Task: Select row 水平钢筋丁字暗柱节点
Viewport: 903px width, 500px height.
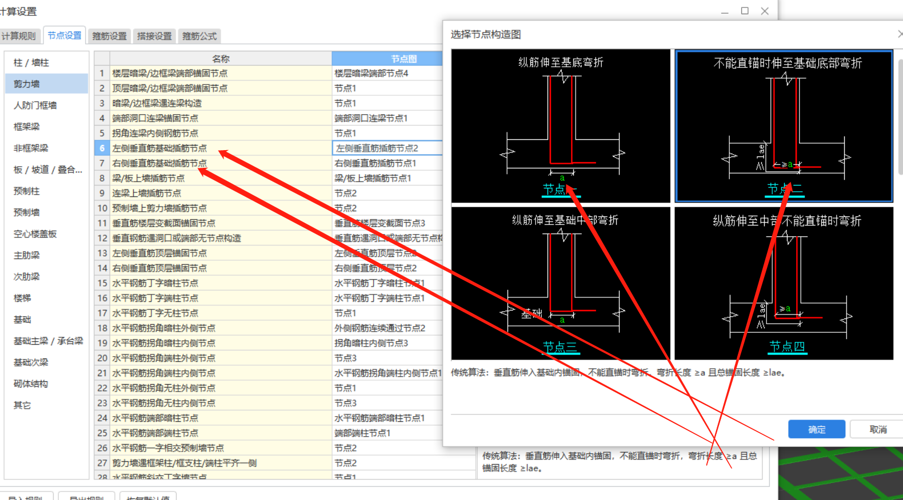Action: click(221, 283)
